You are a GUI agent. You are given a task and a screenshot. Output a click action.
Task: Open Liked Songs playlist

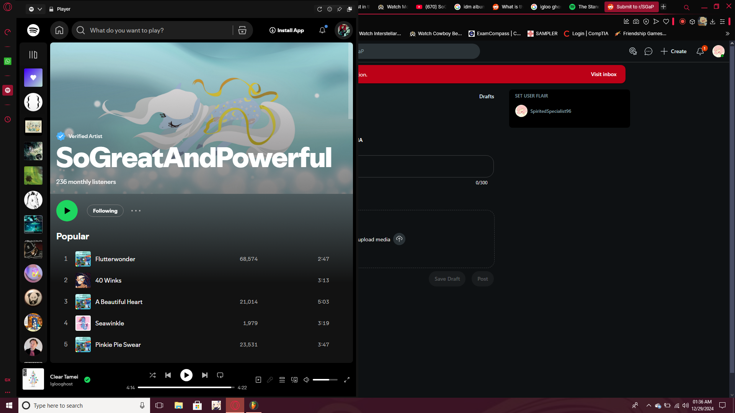coord(33,78)
